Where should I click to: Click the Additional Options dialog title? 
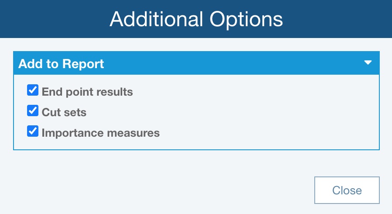[196, 19]
